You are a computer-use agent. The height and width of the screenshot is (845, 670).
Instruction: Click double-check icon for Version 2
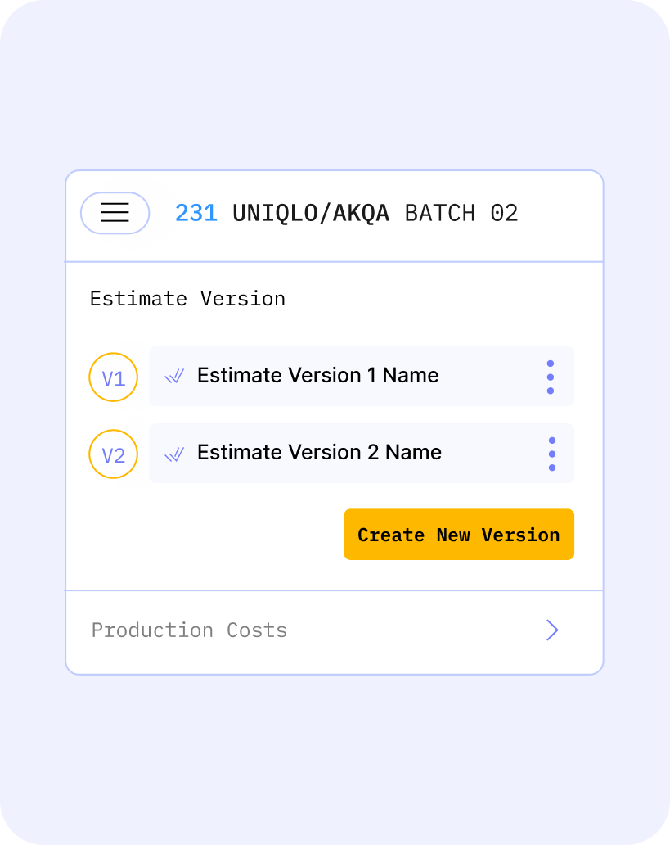(174, 454)
